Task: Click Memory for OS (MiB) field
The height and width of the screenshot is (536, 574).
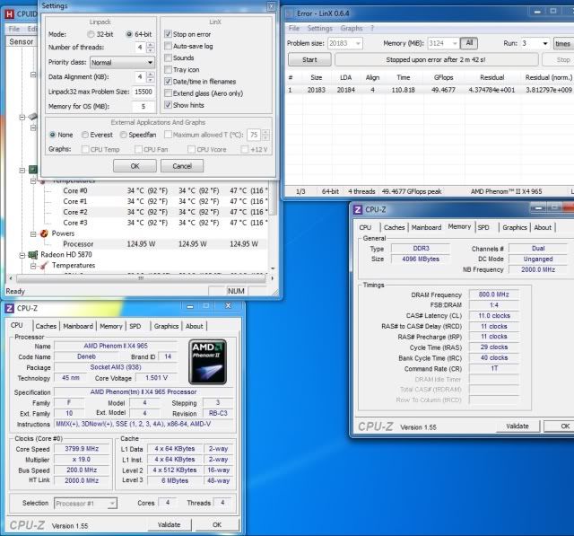Action: pyautogui.click(x=143, y=106)
